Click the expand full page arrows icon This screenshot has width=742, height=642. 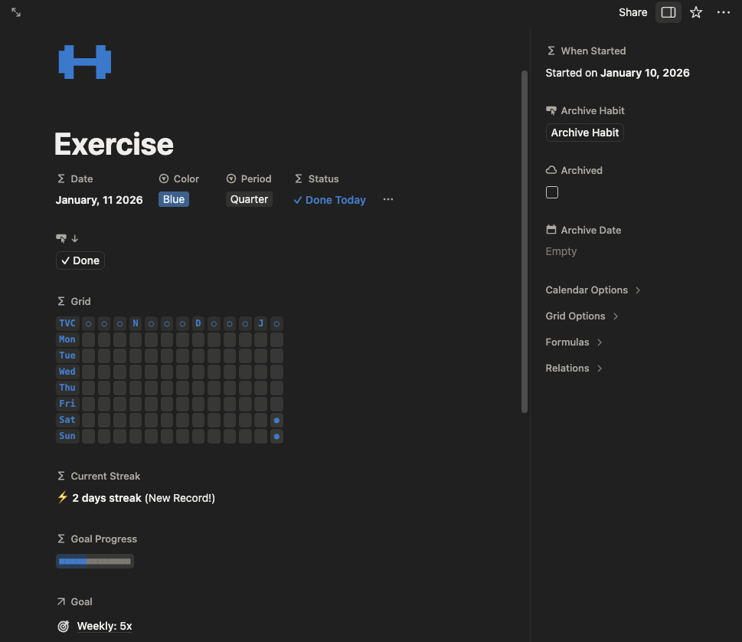(16, 12)
